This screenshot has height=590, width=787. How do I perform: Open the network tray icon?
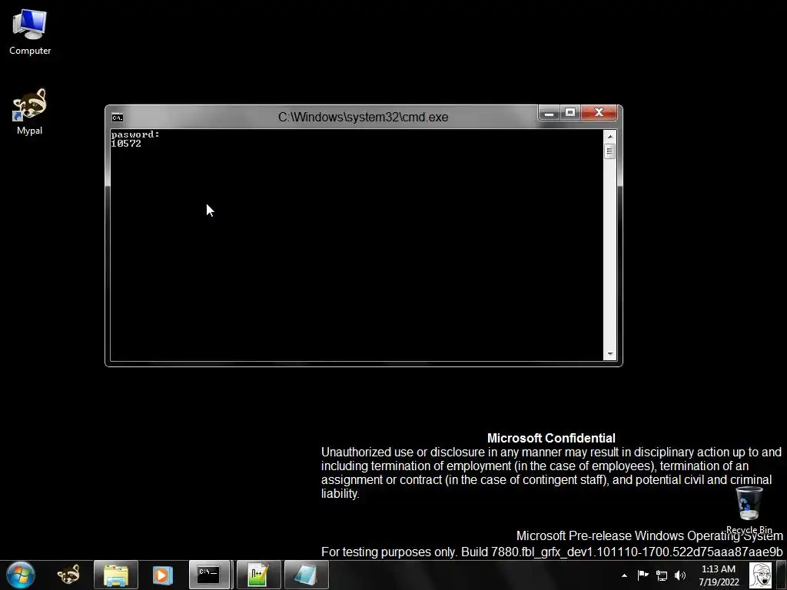662,576
